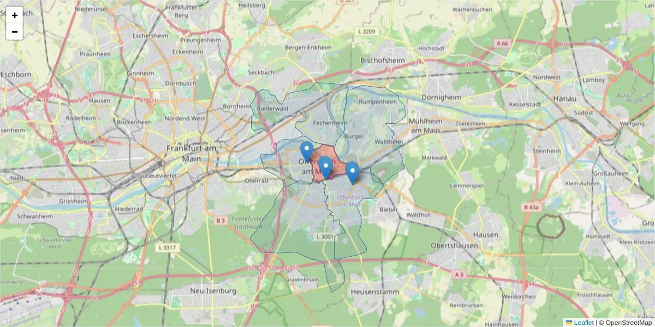The height and width of the screenshot is (327, 655).
Task: Click the A 66 road shield
Action: click(x=502, y=43)
